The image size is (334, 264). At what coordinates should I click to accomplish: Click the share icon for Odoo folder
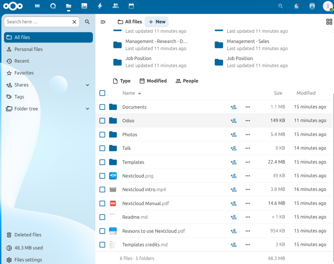point(234,121)
